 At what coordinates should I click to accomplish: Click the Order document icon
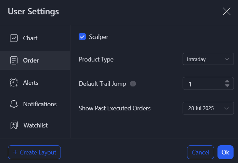[14, 60]
